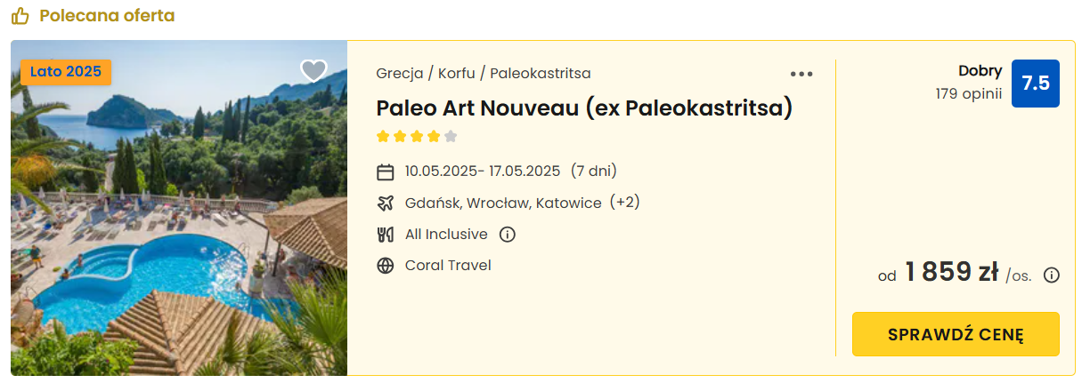This screenshot has width=1090, height=383.
Task: Open the 179 opinii reviews link
Action: pos(969,93)
